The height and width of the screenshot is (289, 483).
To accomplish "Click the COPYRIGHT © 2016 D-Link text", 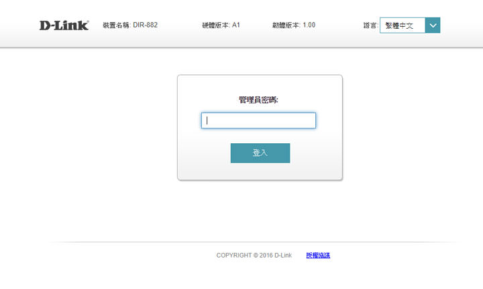I will click(254, 255).
